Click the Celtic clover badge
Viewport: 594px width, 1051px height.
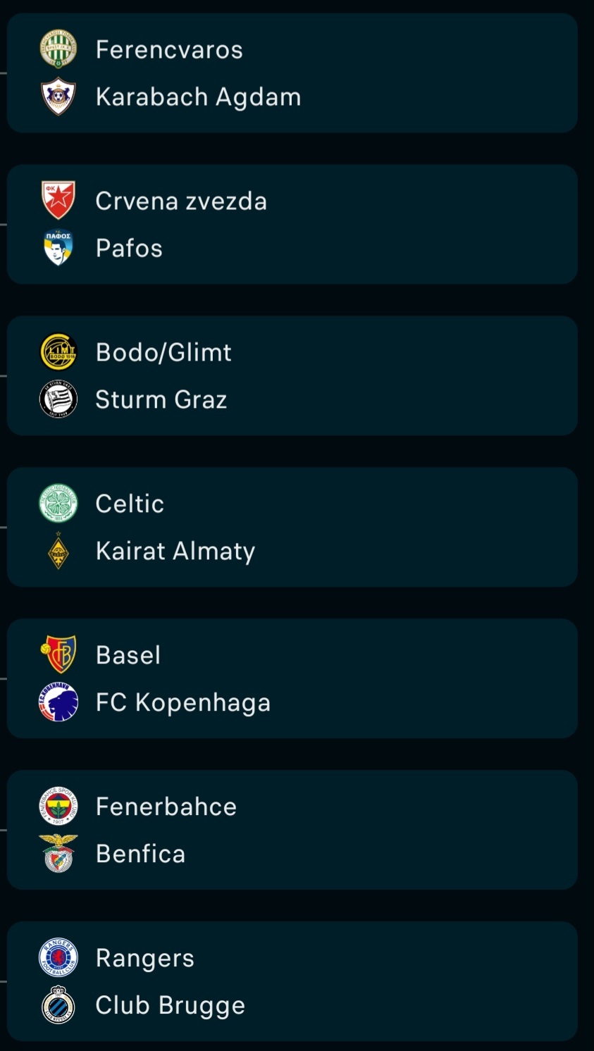coord(58,504)
